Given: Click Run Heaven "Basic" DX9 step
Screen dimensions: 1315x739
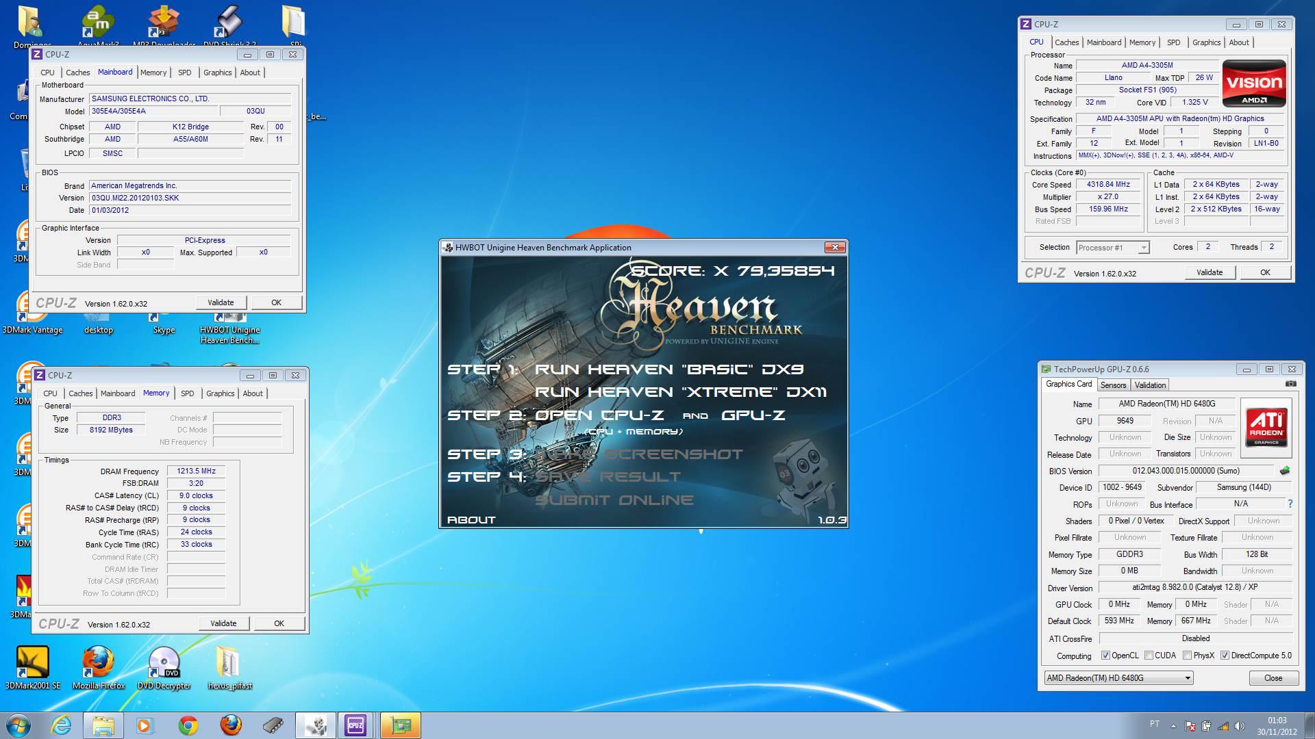Looking at the screenshot, I should point(669,369).
